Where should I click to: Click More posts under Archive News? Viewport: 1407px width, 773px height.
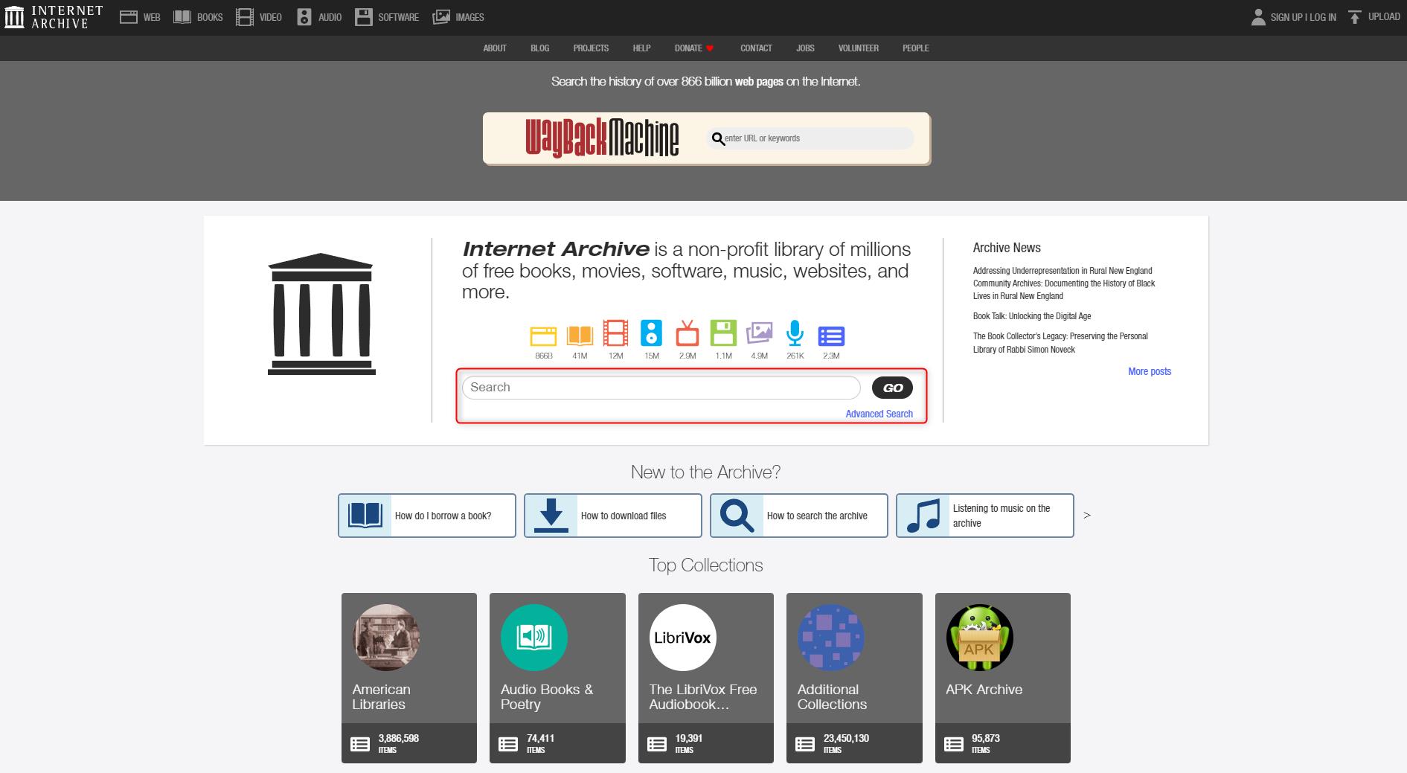point(1149,371)
